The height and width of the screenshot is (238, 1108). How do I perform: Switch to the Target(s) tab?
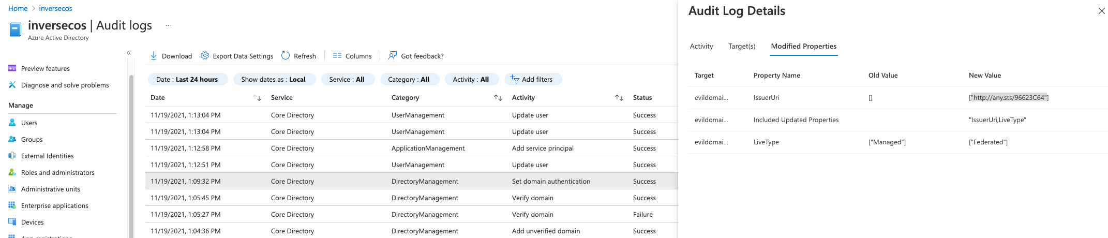click(x=742, y=47)
